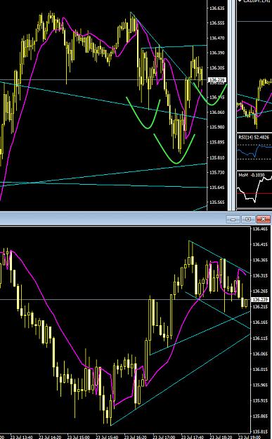Minimize the lower chart window
Screen dimensions: 272x439
pos(233,219)
